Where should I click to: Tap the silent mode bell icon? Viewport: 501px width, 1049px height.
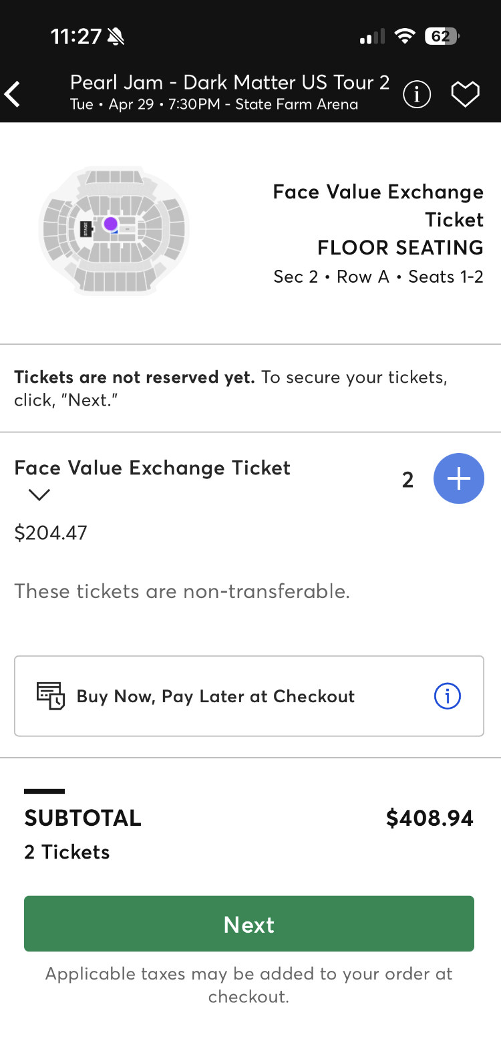(116, 36)
